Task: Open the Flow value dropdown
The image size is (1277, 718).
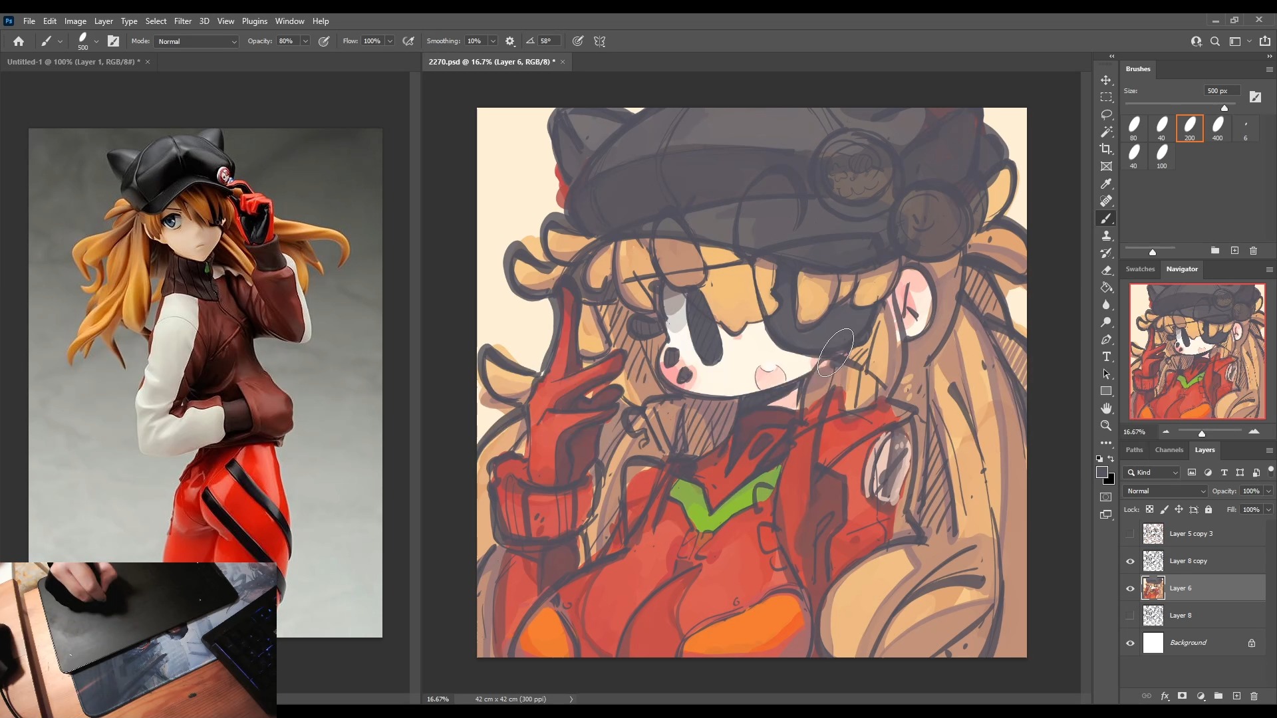Action: [390, 41]
